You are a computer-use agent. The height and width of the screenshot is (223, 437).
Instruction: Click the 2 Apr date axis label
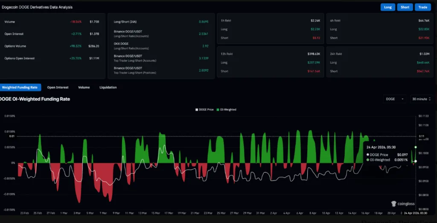point(274,213)
